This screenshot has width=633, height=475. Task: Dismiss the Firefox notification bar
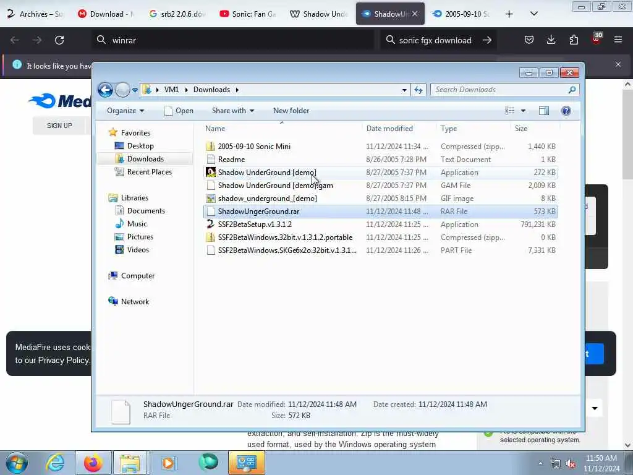point(618,64)
